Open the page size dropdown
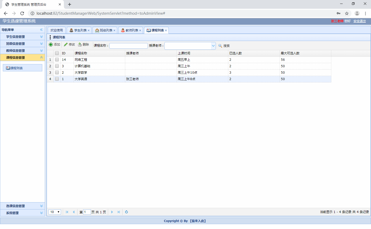 click(x=55, y=212)
